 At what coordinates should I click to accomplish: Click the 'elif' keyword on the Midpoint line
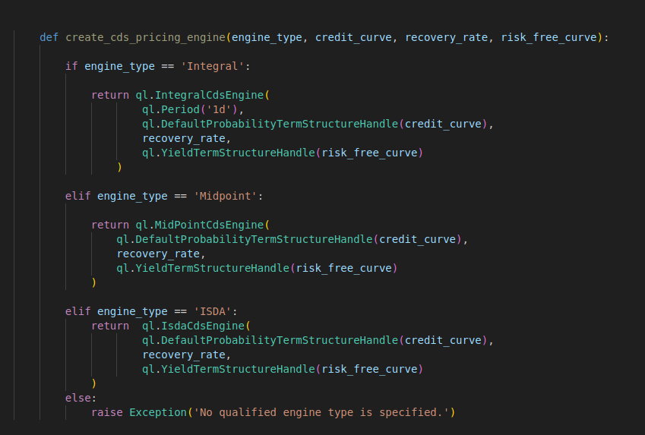(x=77, y=196)
